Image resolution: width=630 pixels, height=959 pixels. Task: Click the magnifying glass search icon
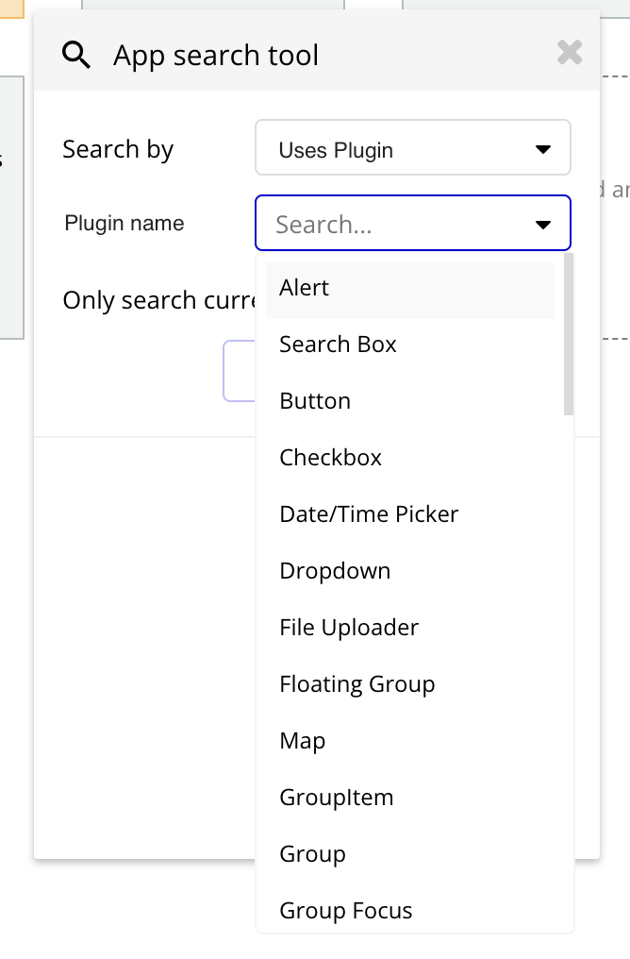click(x=76, y=56)
